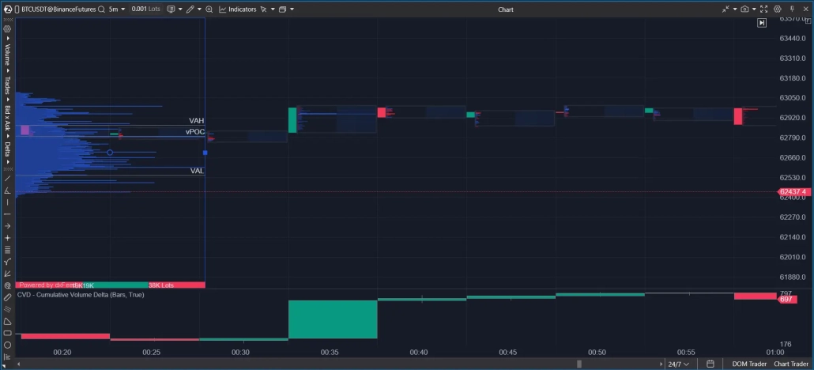Open the Indicators menu

point(237,9)
